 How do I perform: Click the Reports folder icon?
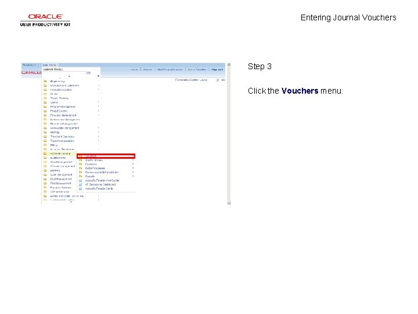click(80, 176)
